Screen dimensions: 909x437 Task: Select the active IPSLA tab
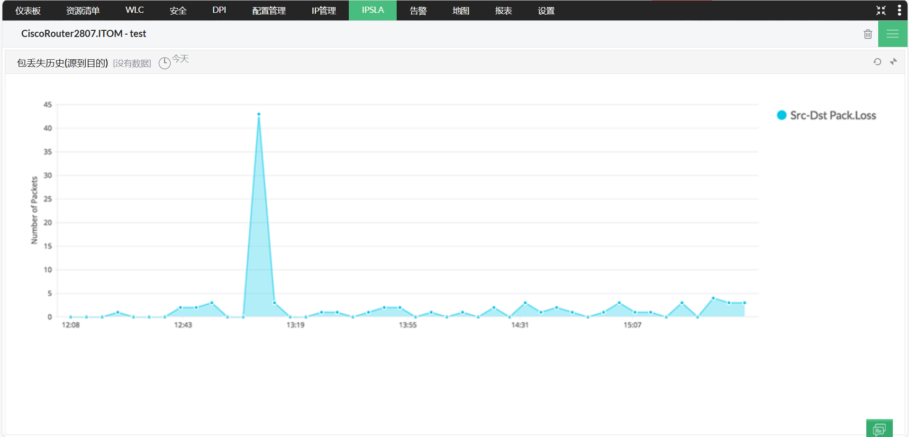tap(373, 10)
